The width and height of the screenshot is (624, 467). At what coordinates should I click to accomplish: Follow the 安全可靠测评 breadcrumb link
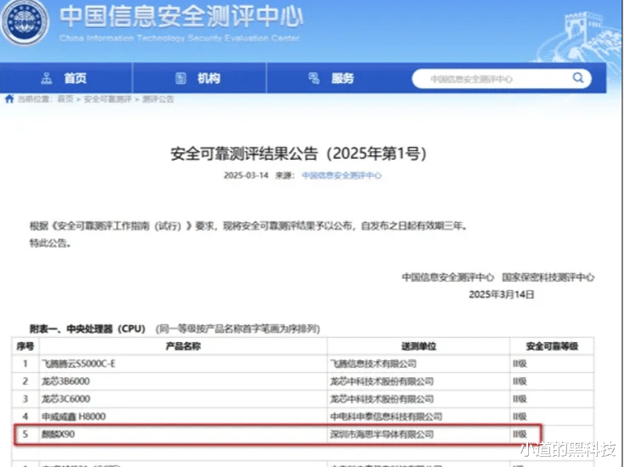click(108, 99)
